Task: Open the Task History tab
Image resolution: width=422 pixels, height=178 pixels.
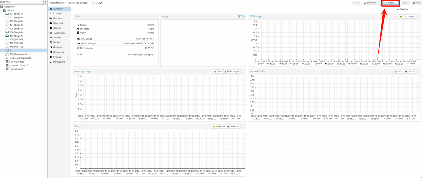Action: pos(59,33)
